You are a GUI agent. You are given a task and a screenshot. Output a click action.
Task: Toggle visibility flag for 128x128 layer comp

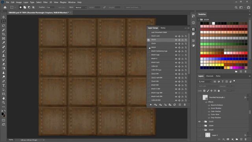pyautogui.click(x=176, y=66)
